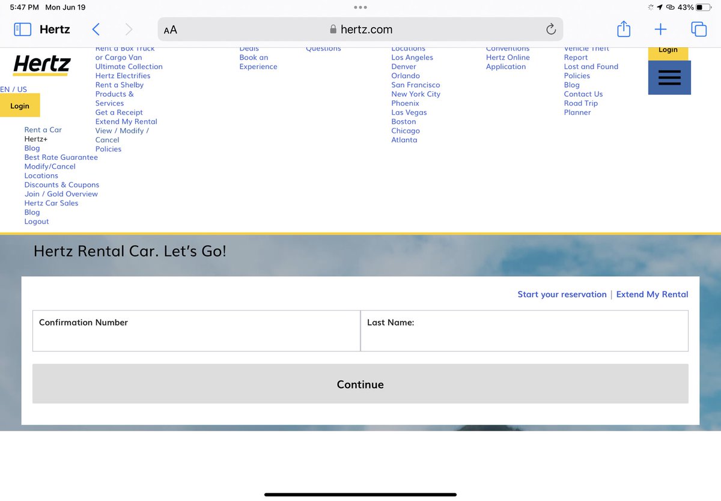Focus the Confirmation Number field

tap(196, 331)
